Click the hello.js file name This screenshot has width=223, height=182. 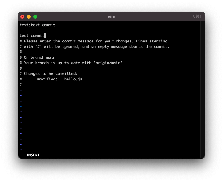(73, 79)
